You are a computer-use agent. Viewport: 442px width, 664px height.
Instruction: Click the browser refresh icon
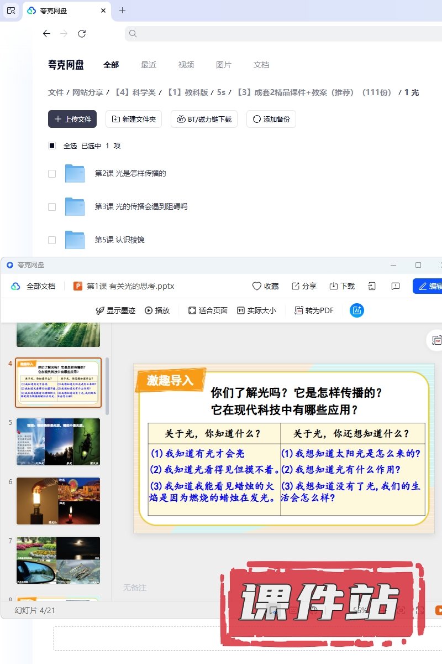click(82, 34)
